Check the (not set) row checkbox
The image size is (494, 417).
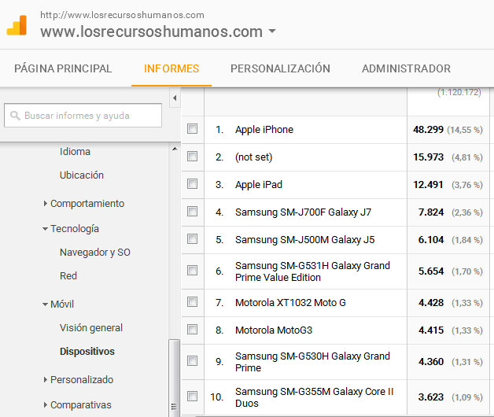(192, 157)
